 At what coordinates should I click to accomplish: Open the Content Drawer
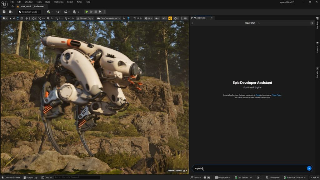(x=11, y=177)
